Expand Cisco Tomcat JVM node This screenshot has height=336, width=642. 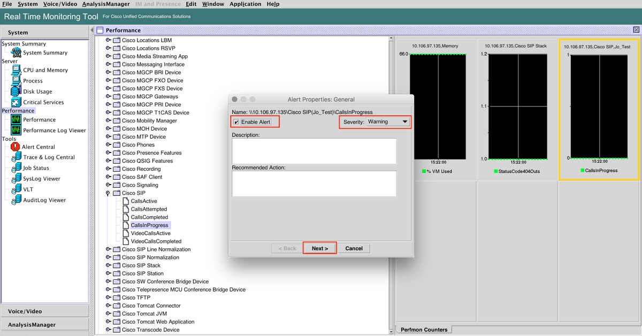pyautogui.click(x=108, y=314)
